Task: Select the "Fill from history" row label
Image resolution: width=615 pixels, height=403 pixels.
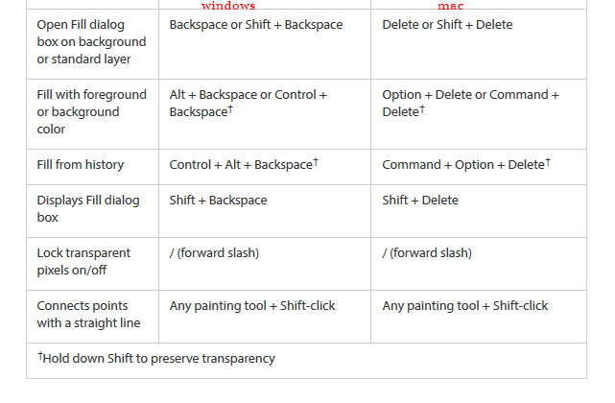Action: [x=81, y=165]
